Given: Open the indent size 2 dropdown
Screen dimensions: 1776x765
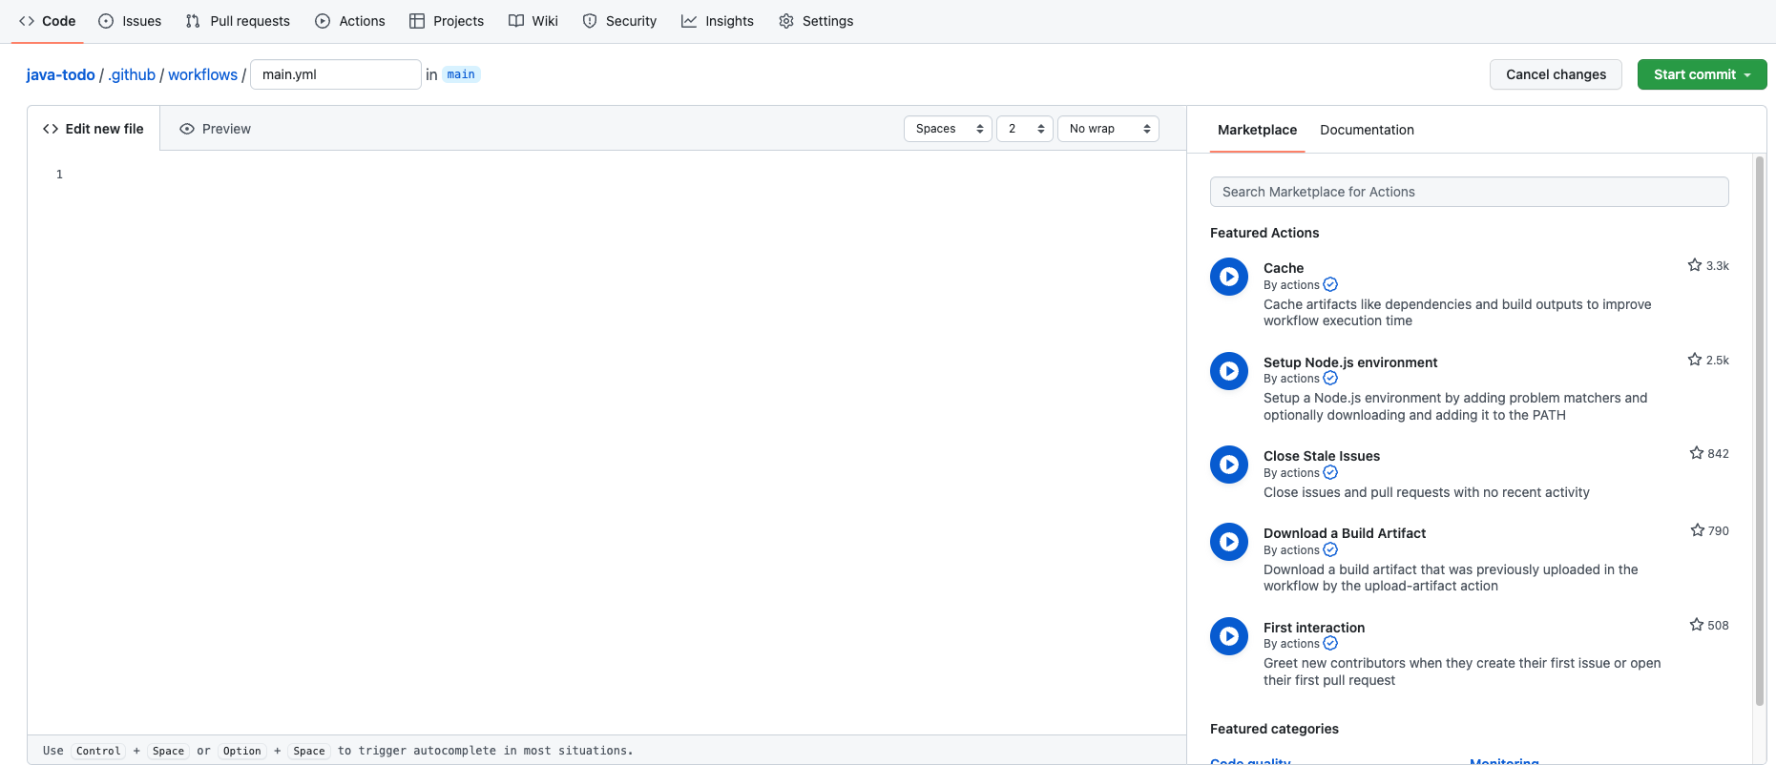Looking at the screenshot, I should click(1025, 129).
